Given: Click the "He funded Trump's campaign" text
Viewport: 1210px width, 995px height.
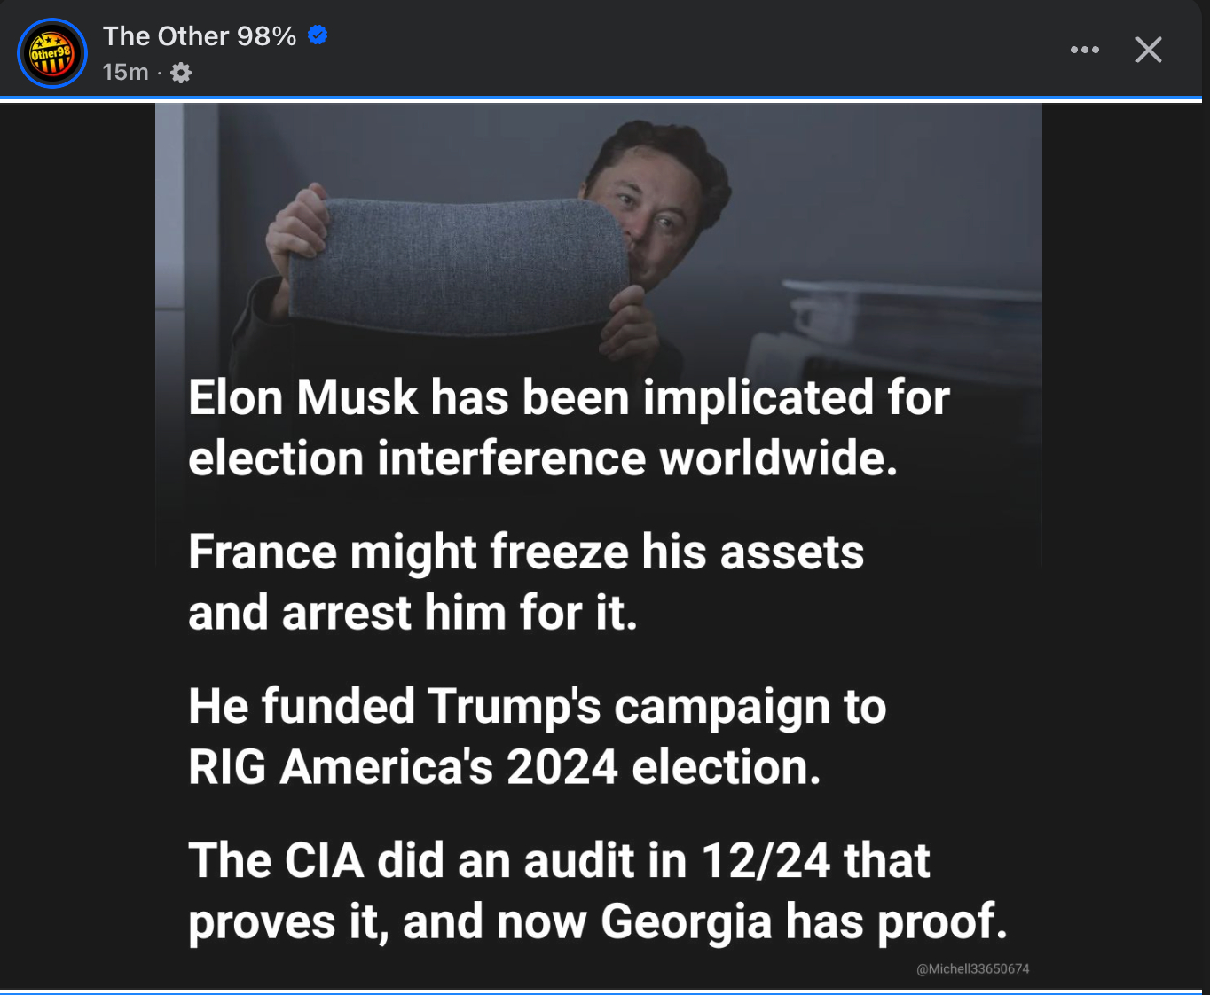Looking at the screenshot, I should click(537, 706).
